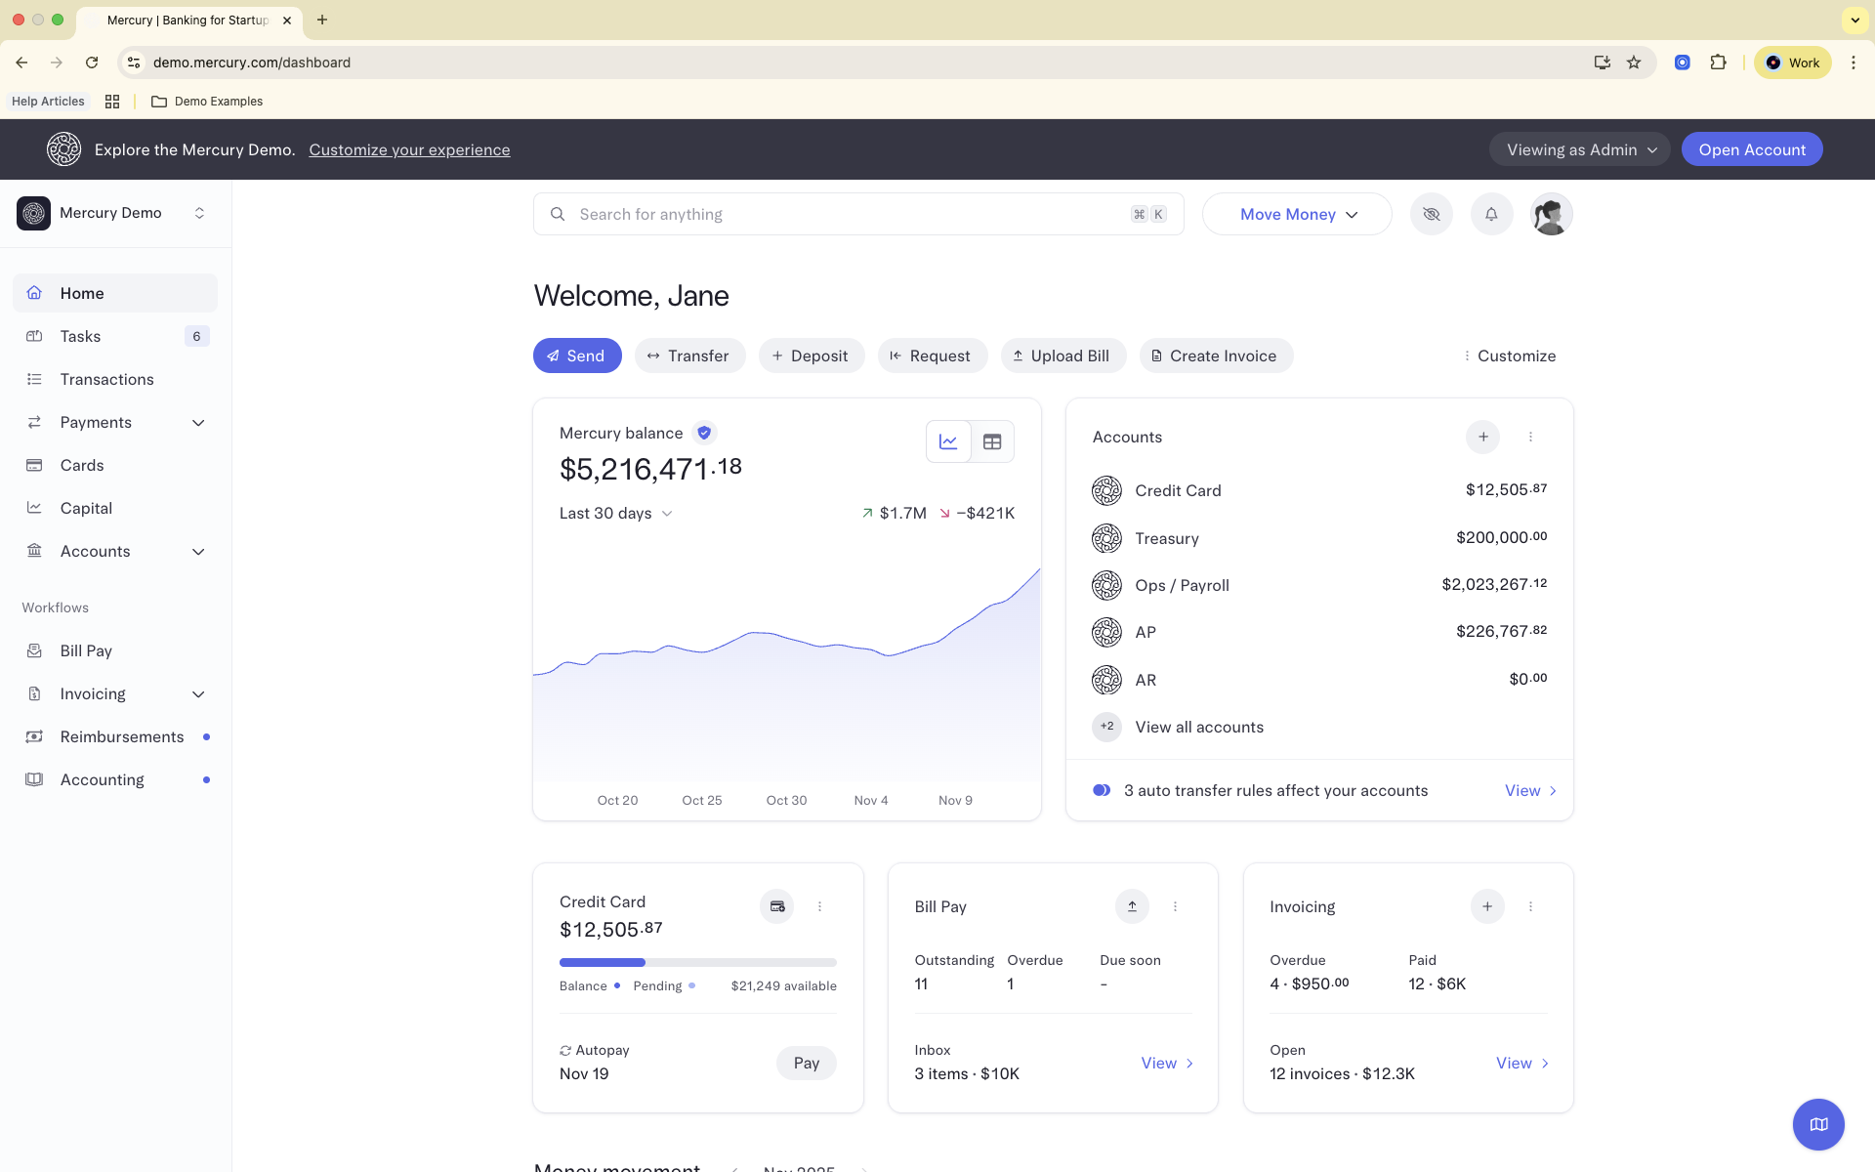
Task: Click the Credit Card balance progress bar
Action: click(697, 962)
